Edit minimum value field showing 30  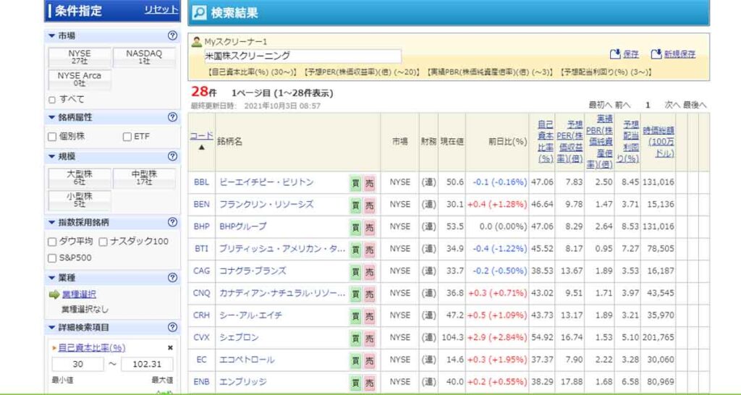tap(77, 365)
